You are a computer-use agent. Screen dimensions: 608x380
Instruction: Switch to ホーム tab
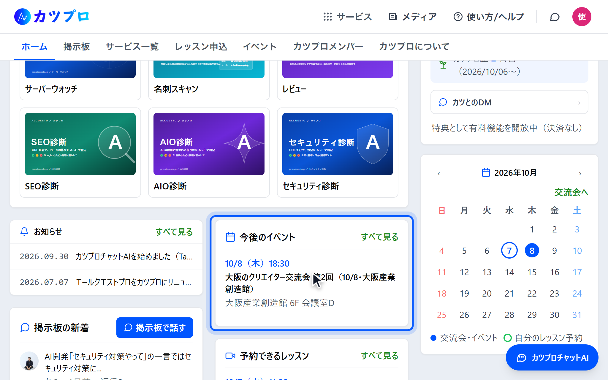pyautogui.click(x=34, y=47)
